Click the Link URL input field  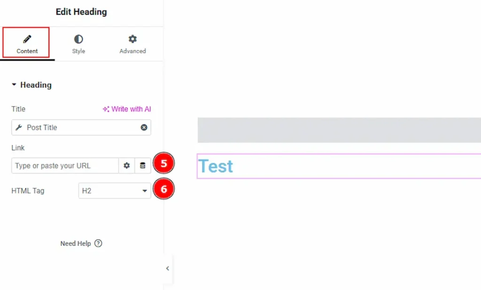coord(65,166)
